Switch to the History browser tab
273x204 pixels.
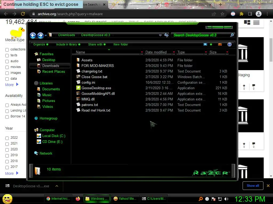(x=135, y=5)
